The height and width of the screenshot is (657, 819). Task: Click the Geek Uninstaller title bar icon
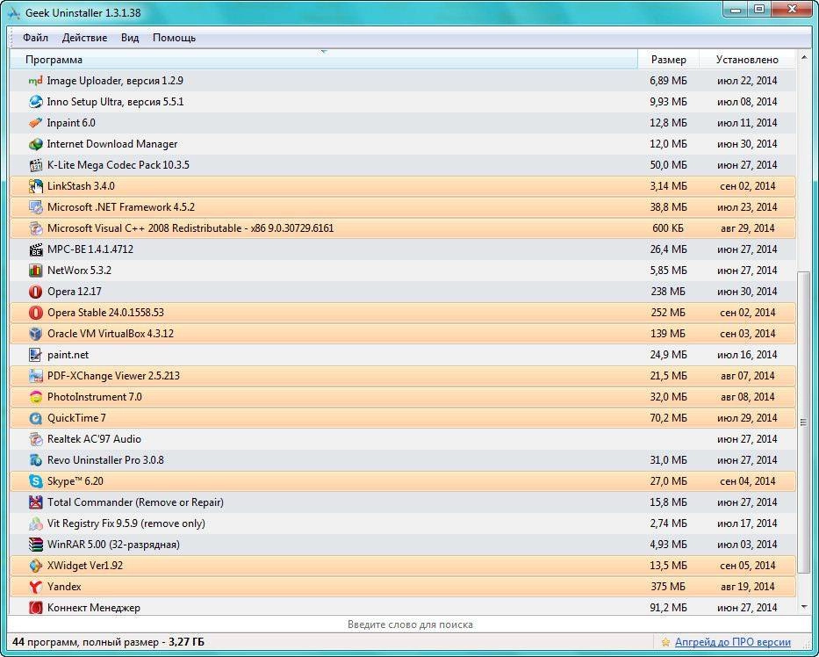click(x=13, y=12)
